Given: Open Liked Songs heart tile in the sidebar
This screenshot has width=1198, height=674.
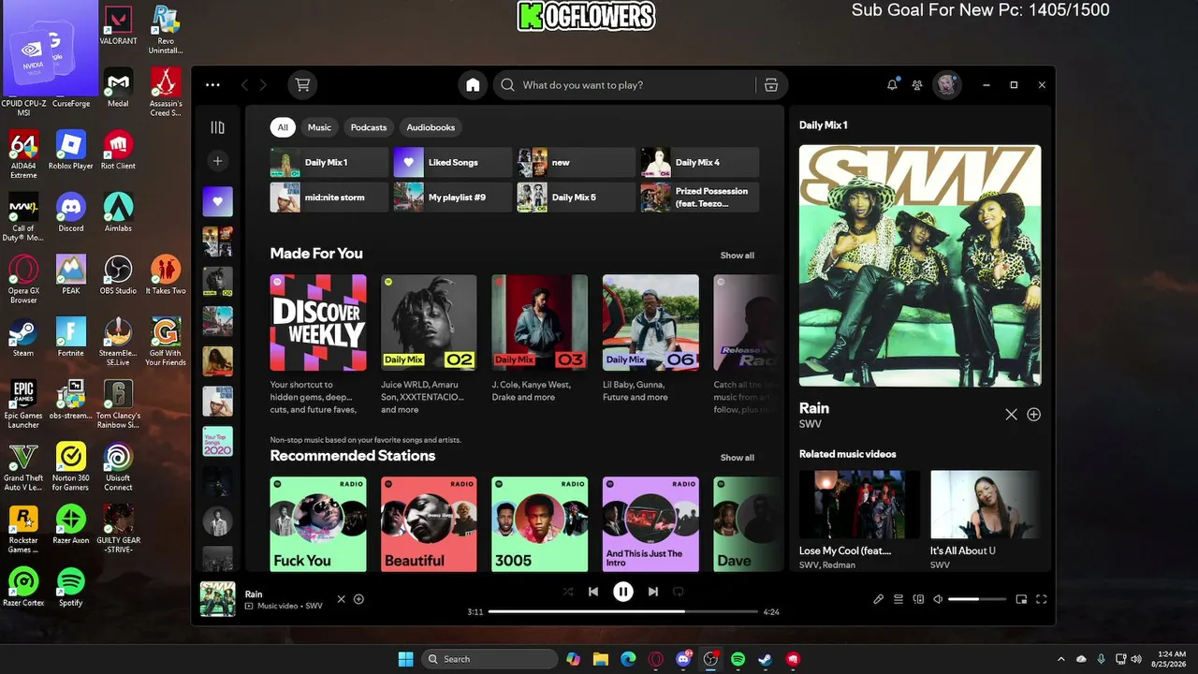Looking at the screenshot, I should (x=218, y=201).
